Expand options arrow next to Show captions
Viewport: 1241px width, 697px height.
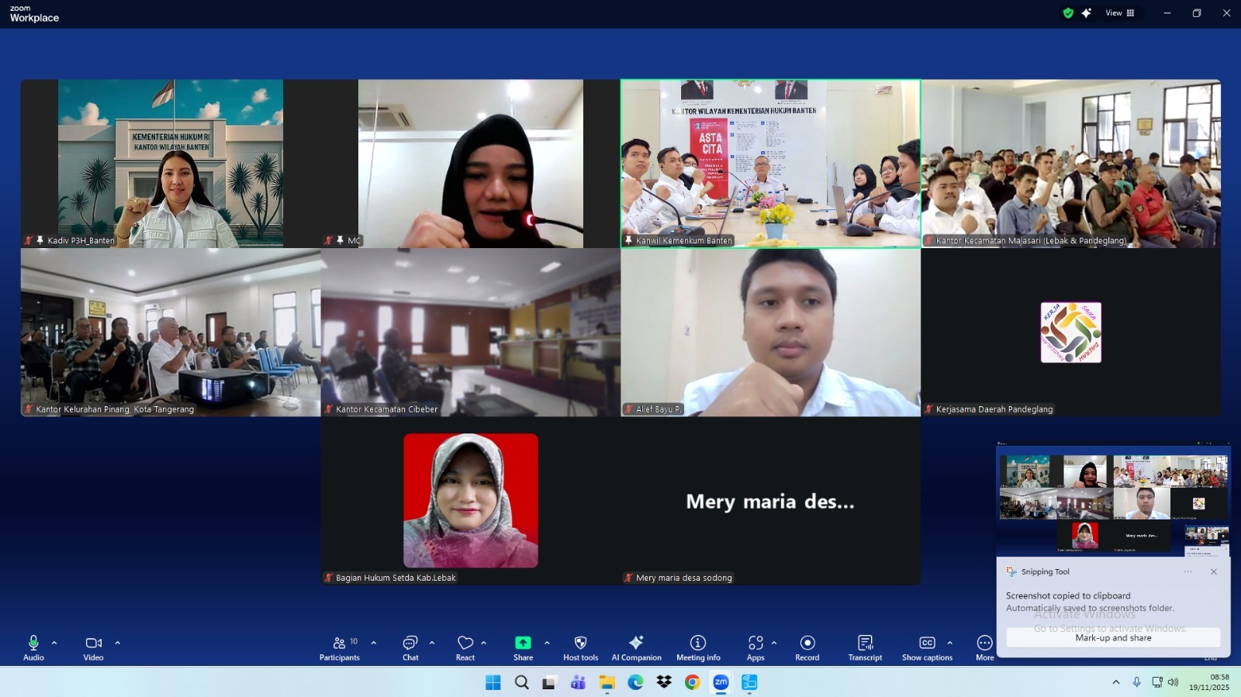click(950, 643)
